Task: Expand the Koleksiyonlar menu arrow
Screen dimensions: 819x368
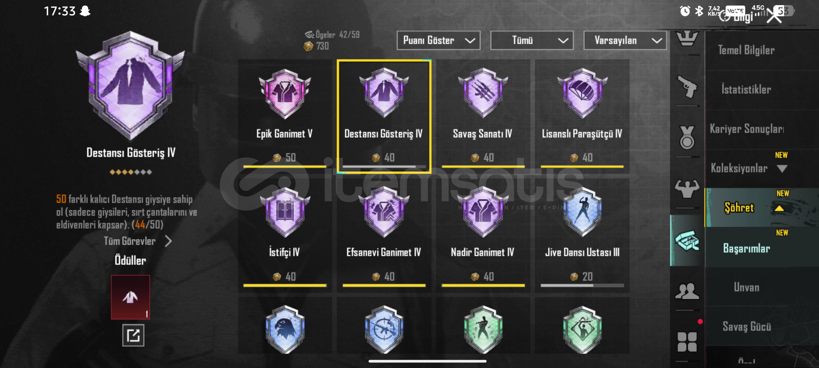Action: point(782,169)
